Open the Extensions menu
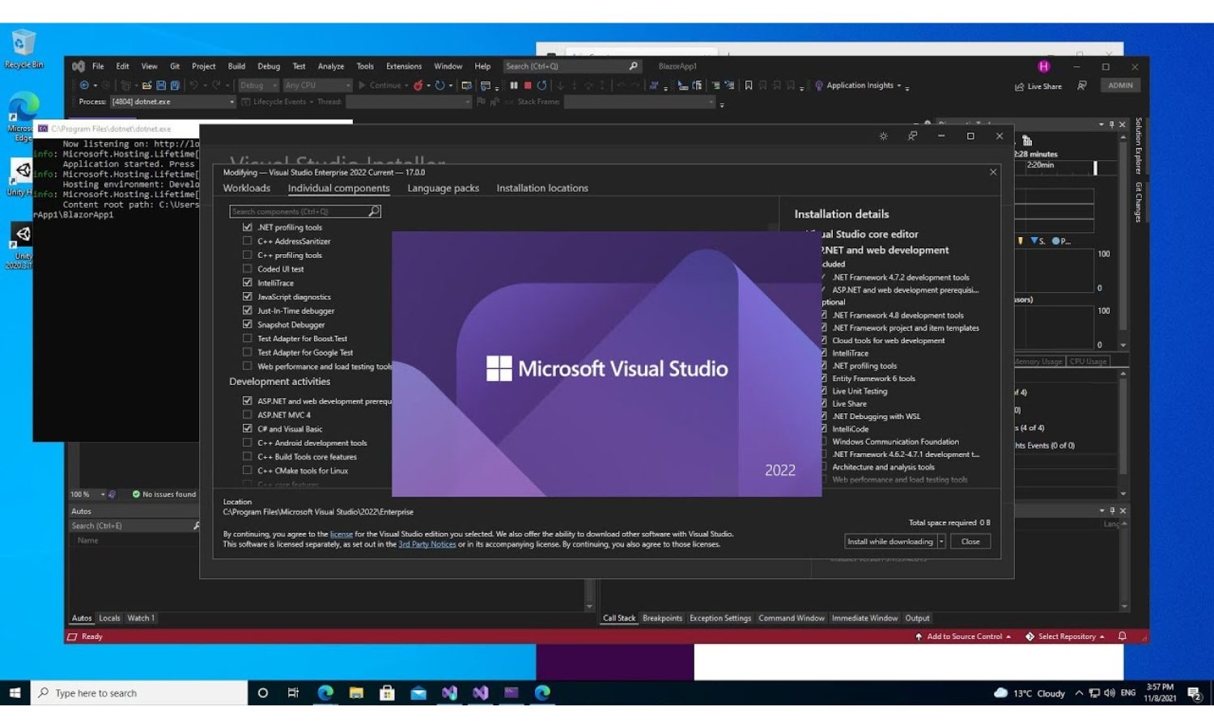 (x=404, y=66)
